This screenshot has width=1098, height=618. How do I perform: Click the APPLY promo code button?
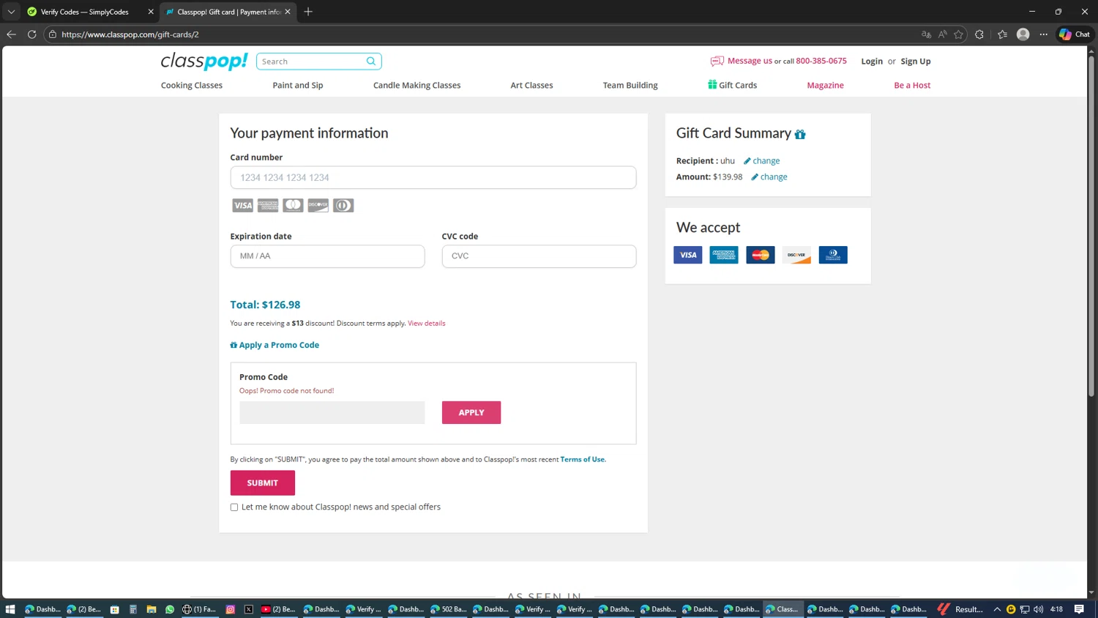pos(471,413)
